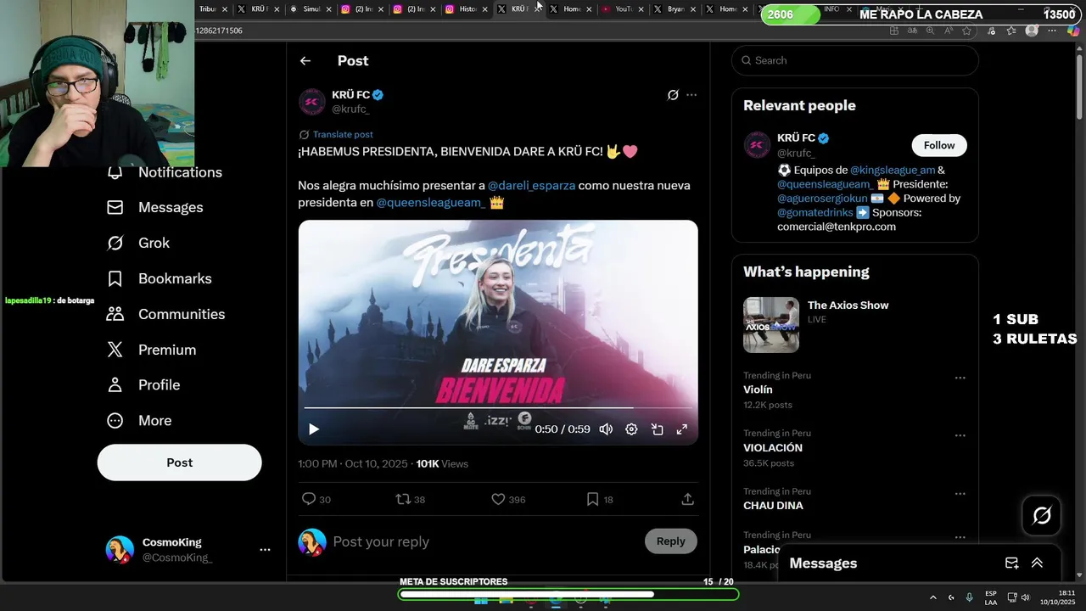Open Profile in the sidebar
Screen dimensions: 1086x611
143,385
